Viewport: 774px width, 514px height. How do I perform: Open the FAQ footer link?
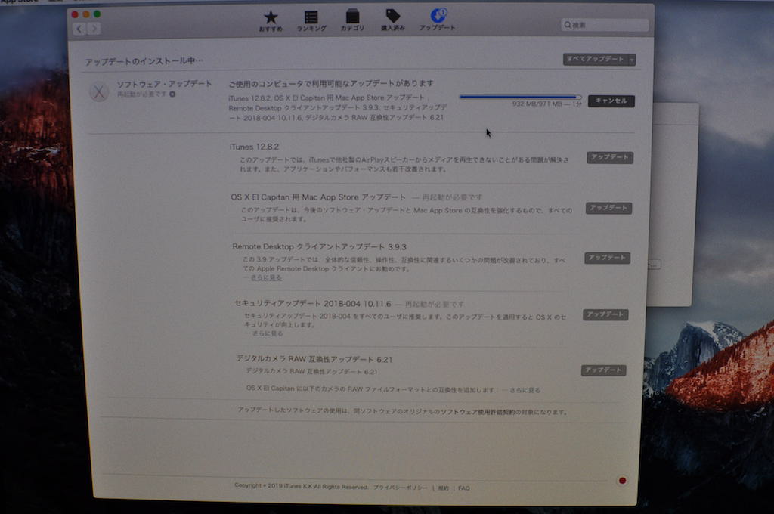(464, 488)
